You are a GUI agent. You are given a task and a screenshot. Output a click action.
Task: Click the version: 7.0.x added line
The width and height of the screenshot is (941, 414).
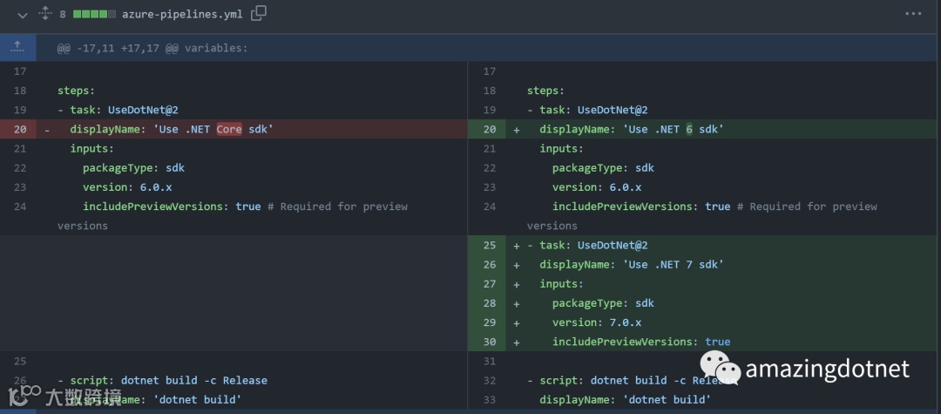597,322
